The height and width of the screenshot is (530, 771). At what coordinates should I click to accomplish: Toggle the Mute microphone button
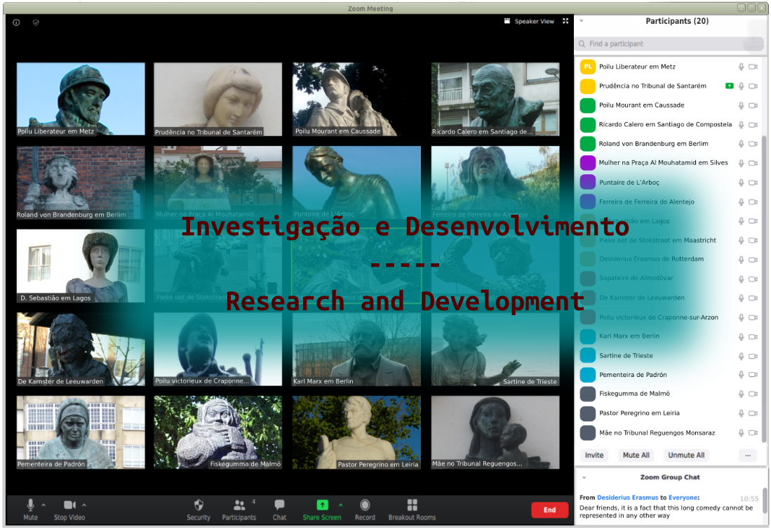(30, 510)
